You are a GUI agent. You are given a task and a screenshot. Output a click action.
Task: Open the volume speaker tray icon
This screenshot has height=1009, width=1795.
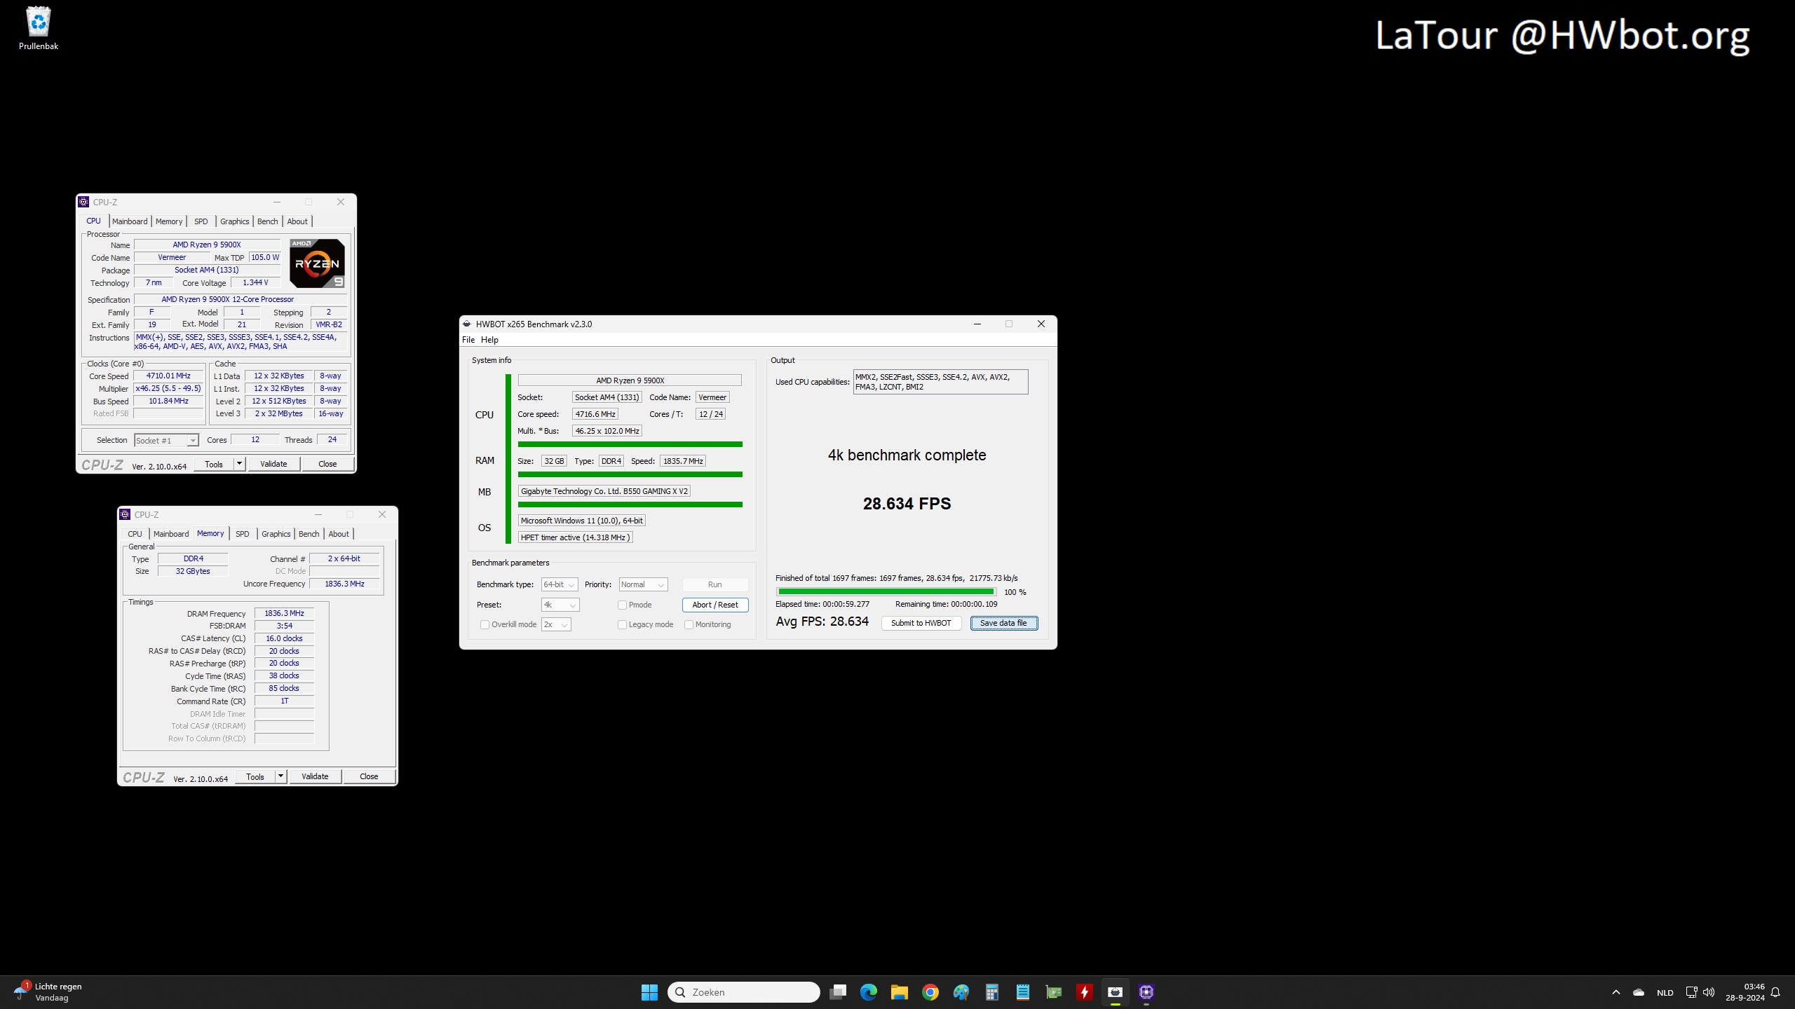(1709, 992)
